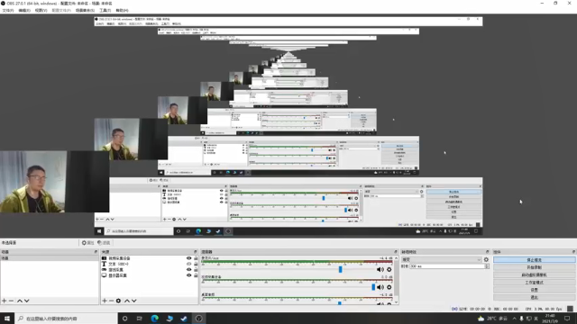577x324 pixels.
Task: Pop out the Sources dock panel
Action: point(196,252)
